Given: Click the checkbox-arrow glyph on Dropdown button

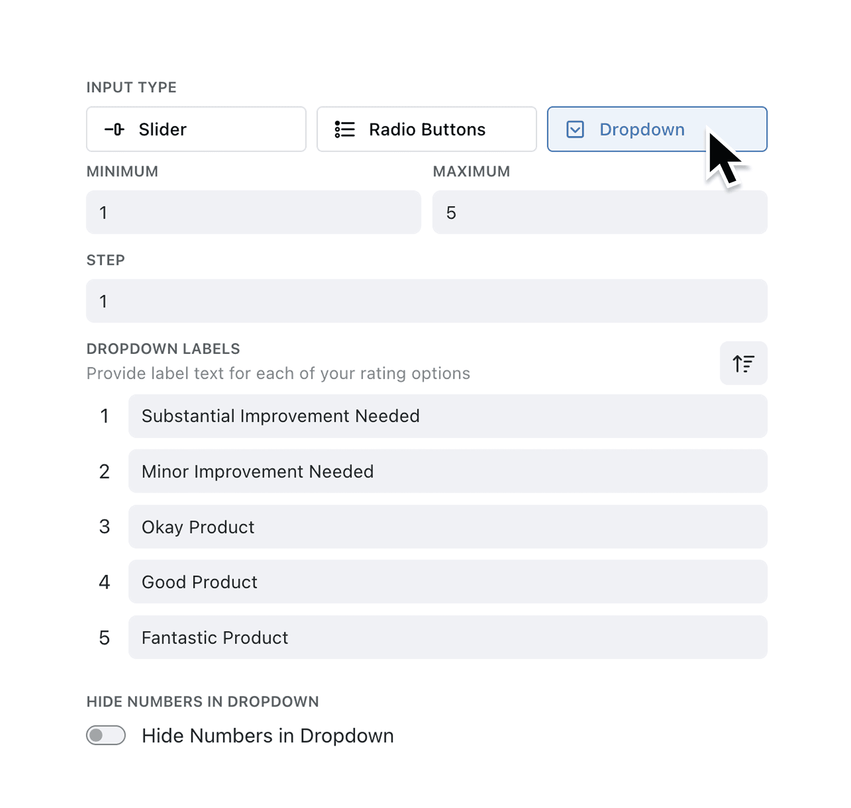Looking at the screenshot, I should [x=575, y=129].
